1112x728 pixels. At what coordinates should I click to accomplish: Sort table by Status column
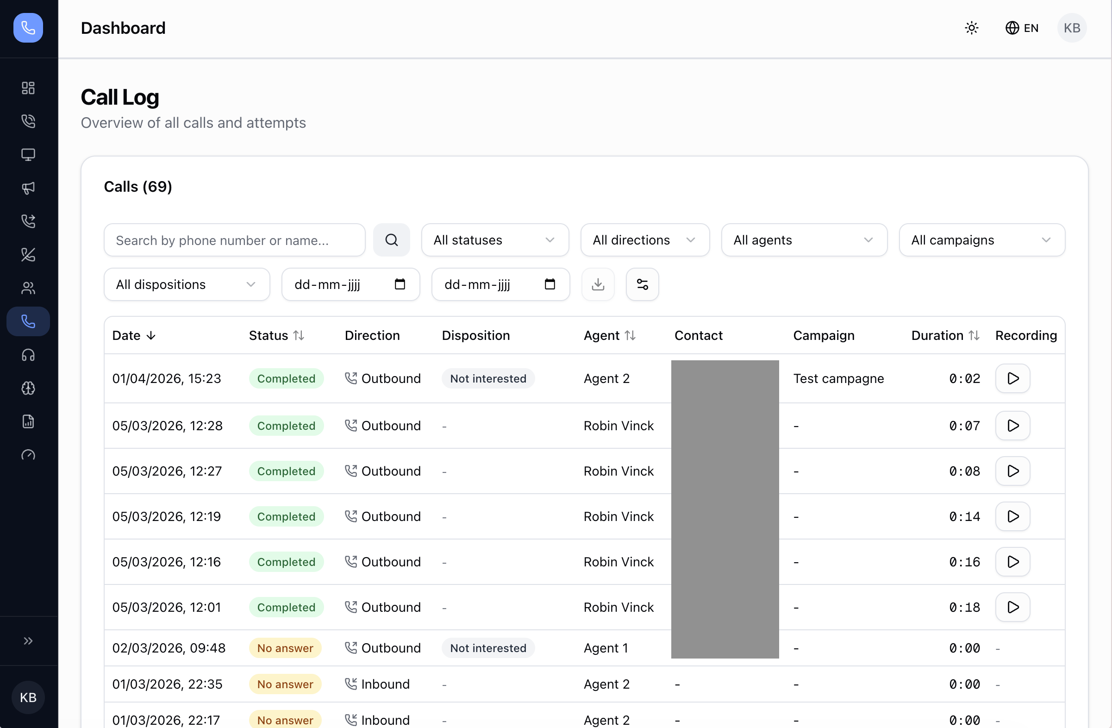[x=276, y=335]
